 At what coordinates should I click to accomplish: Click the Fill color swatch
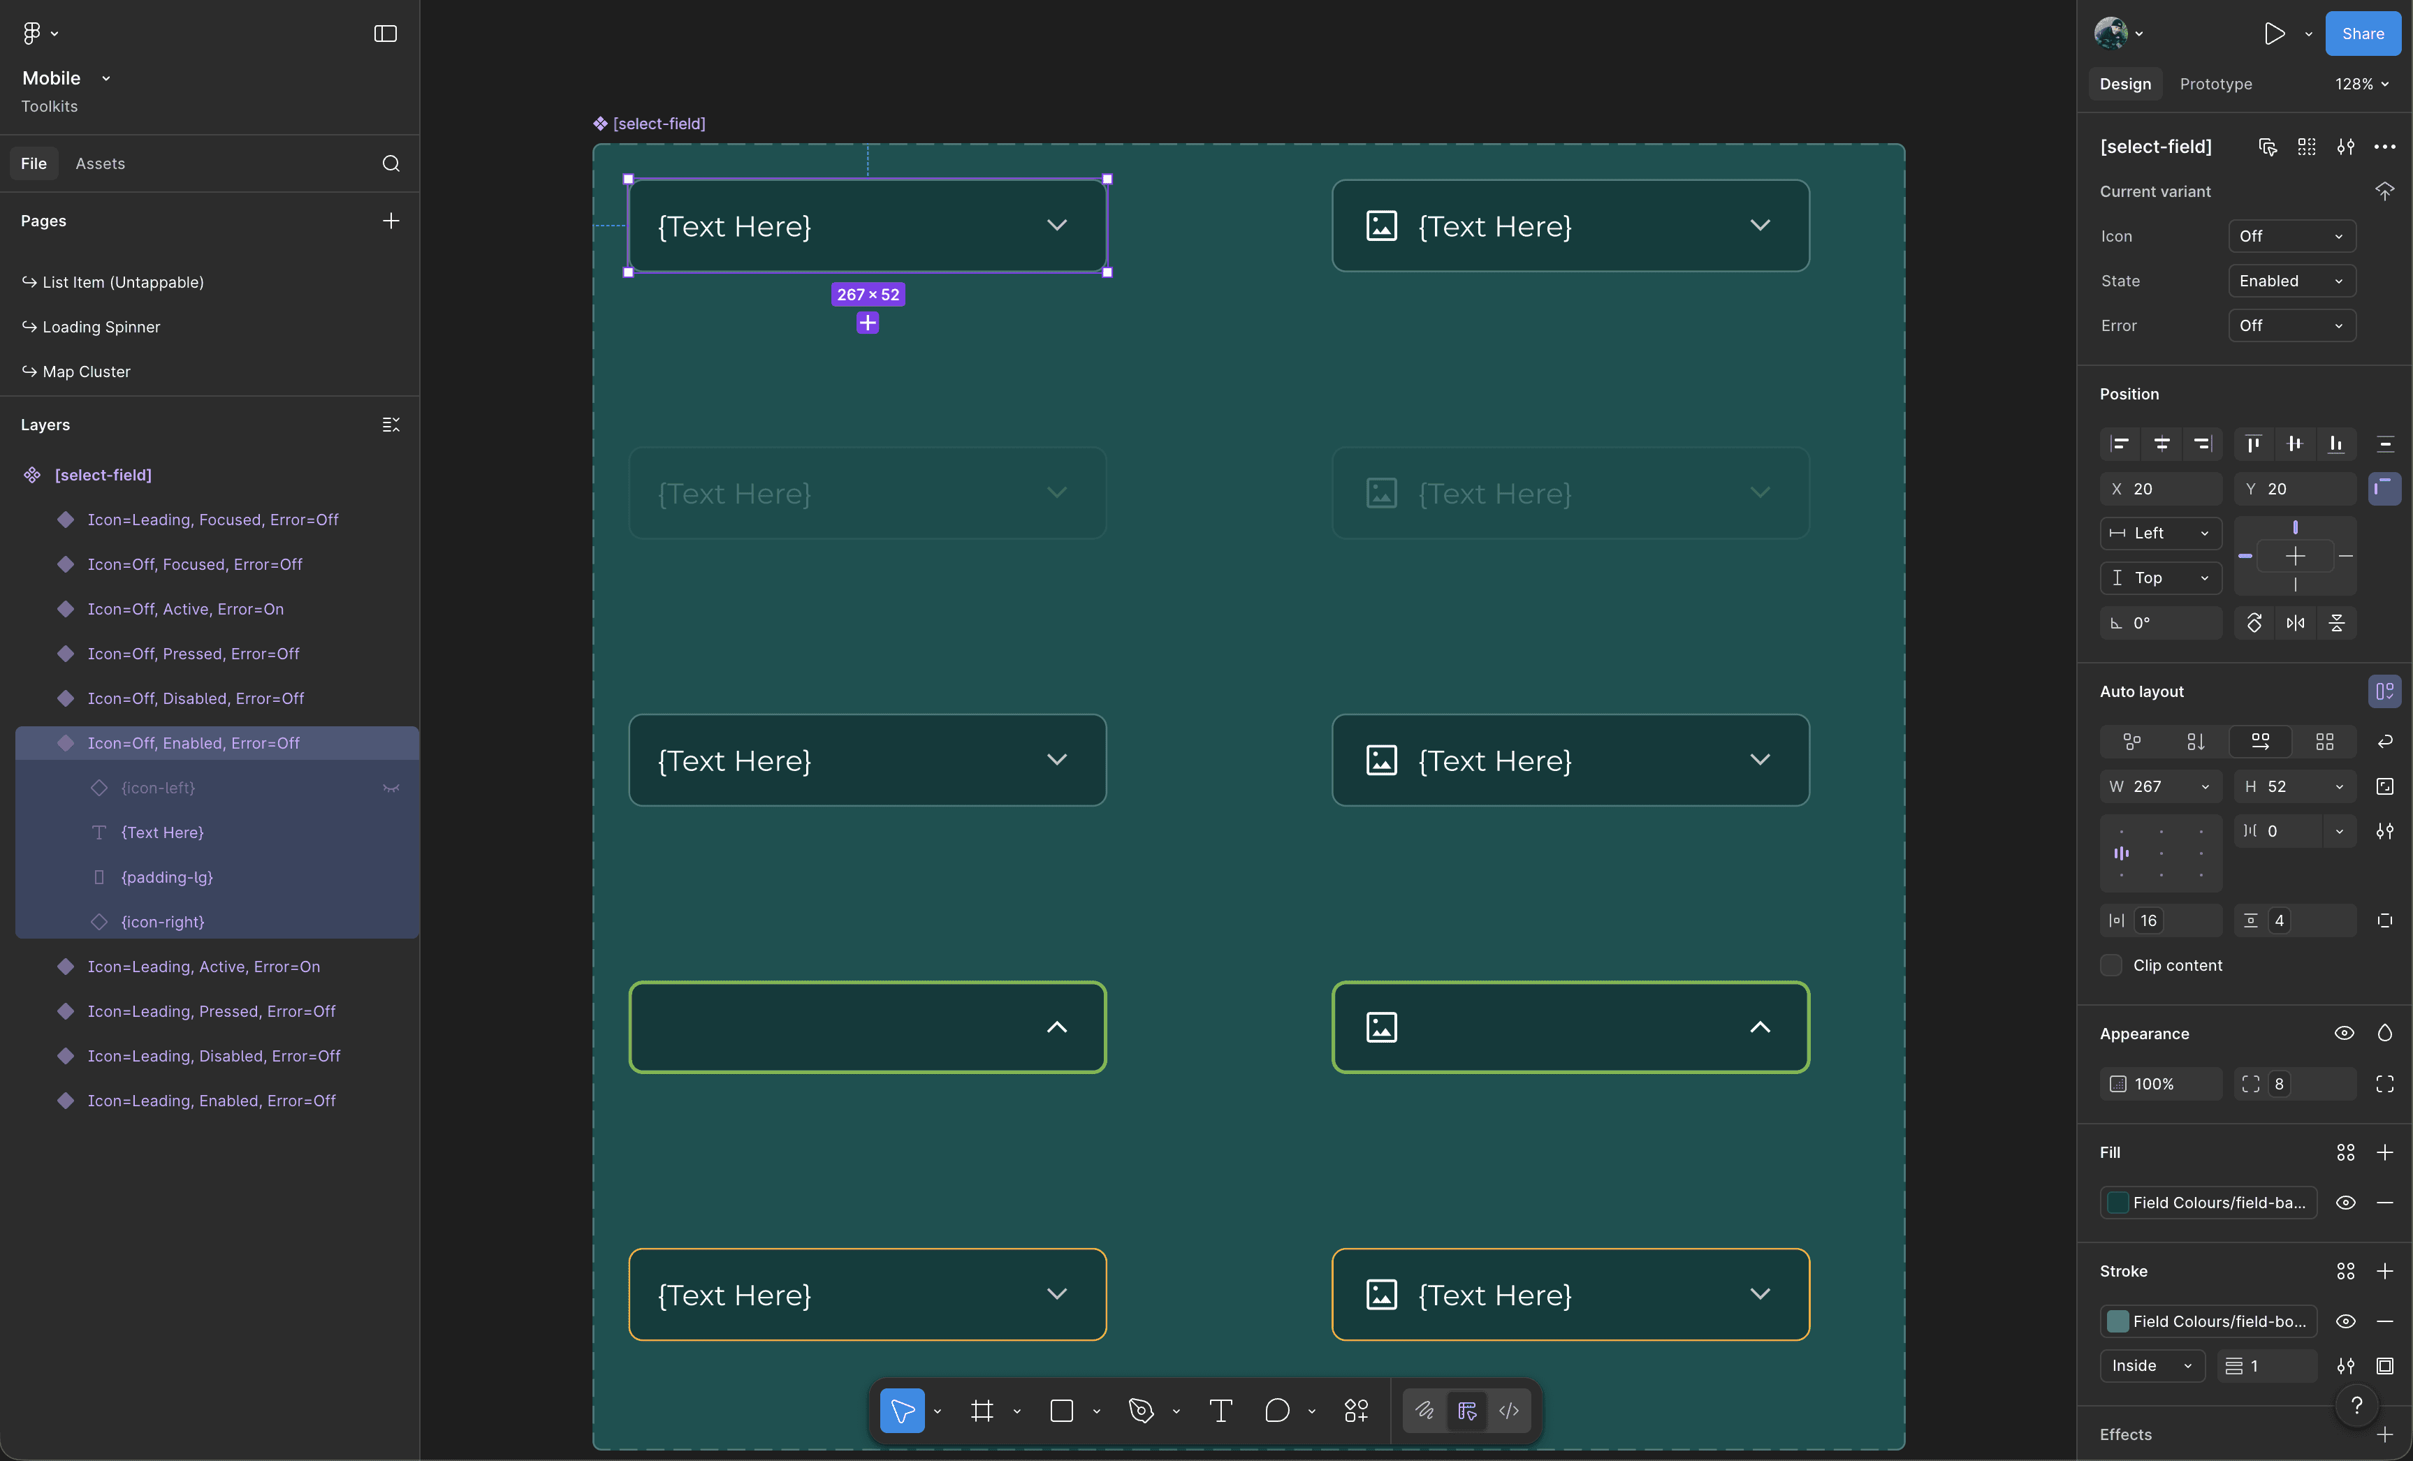click(x=2117, y=1203)
